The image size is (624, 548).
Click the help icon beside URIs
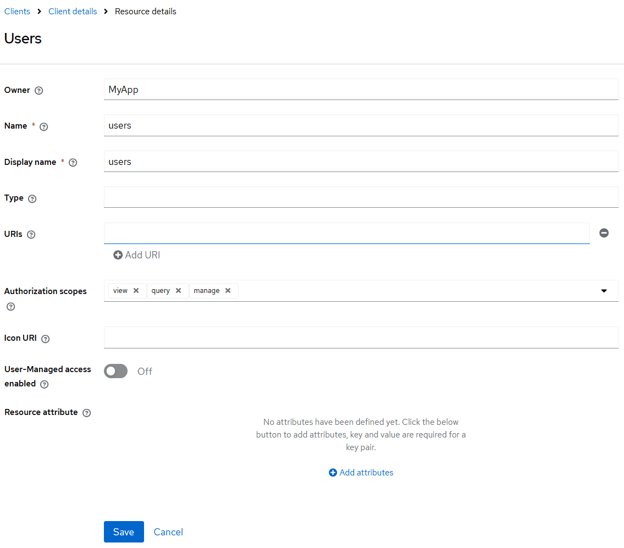(x=31, y=234)
